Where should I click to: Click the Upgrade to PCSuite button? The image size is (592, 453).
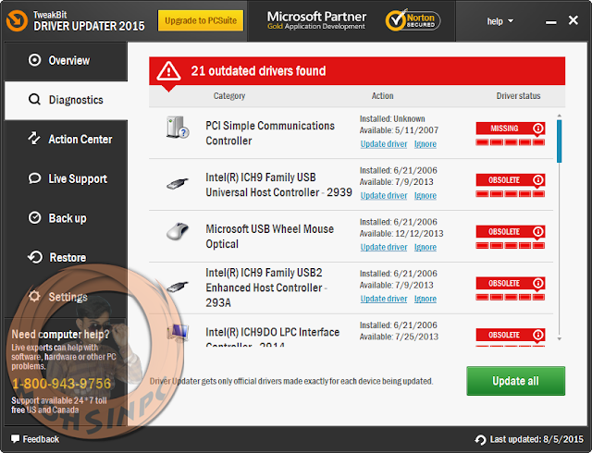coord(201,20)
